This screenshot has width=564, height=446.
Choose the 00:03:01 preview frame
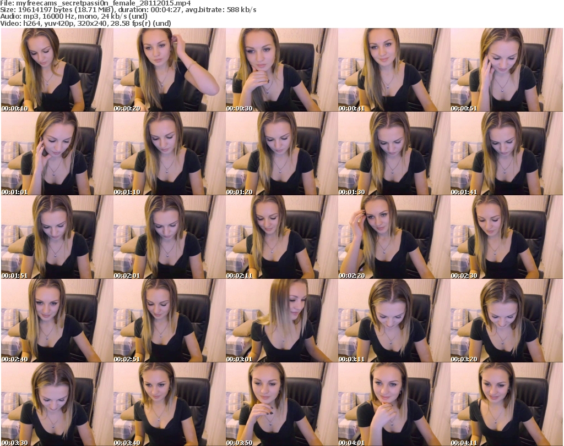coord(281,321)
